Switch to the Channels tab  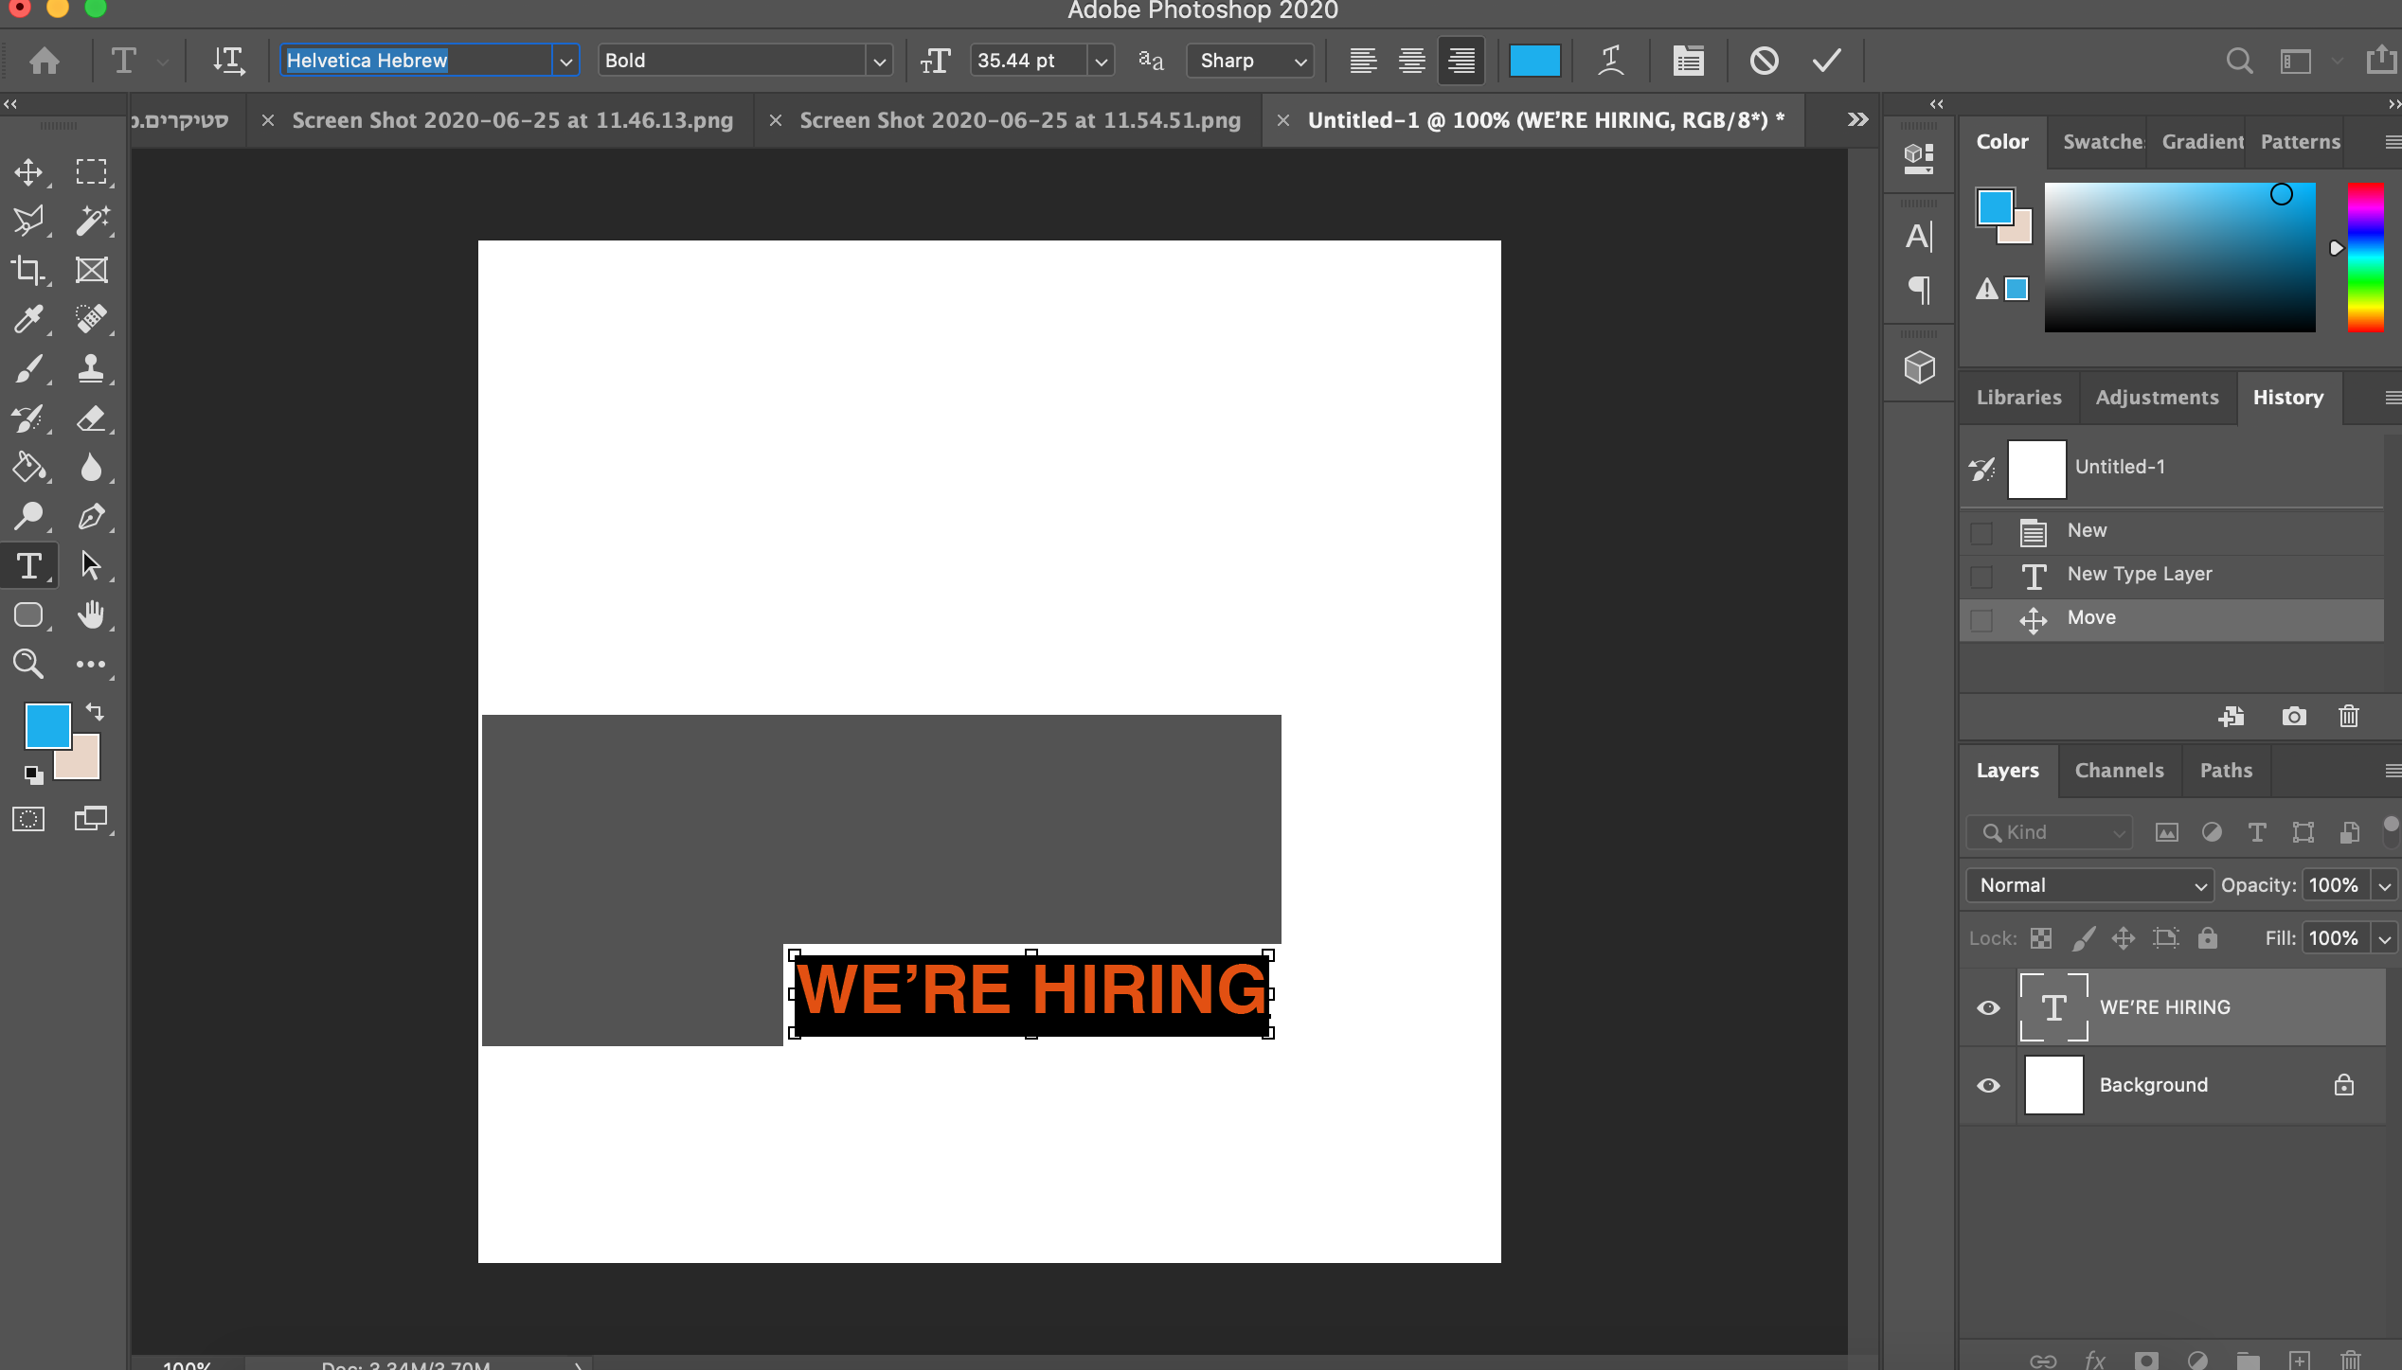pos(2119,771)
